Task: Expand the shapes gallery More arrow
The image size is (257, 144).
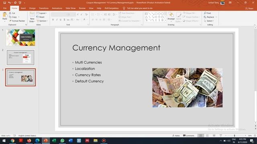Action: click(x=165, y=20)
